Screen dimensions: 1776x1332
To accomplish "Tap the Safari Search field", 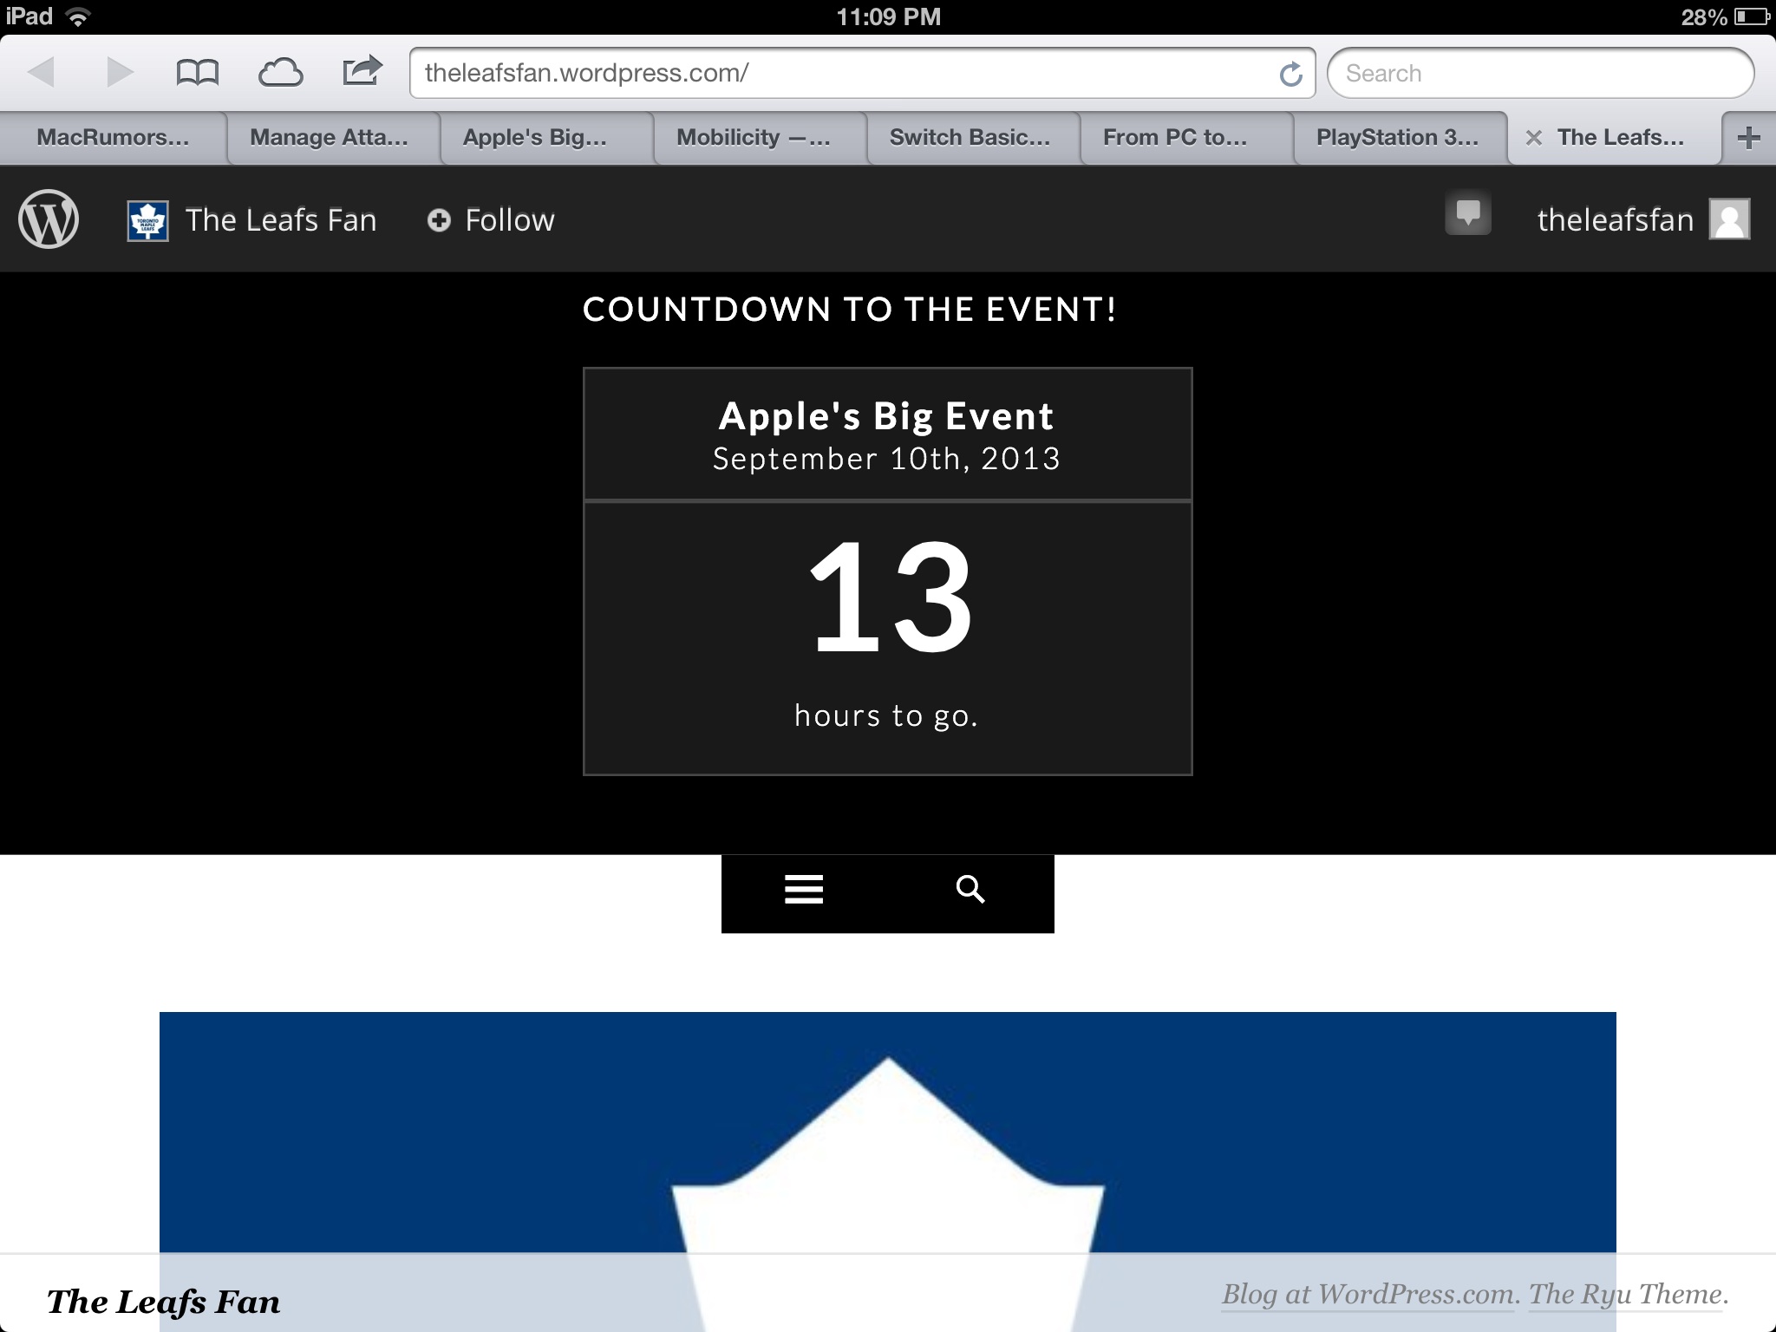I will [1539, 74].
